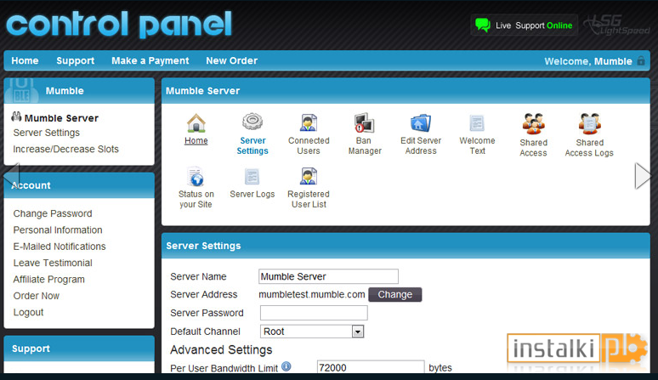Click the Server Settings gear icon
The height and width of the screenshot is (380, 658).
(252, 122)
